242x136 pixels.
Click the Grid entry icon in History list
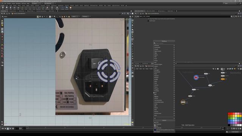155,122
